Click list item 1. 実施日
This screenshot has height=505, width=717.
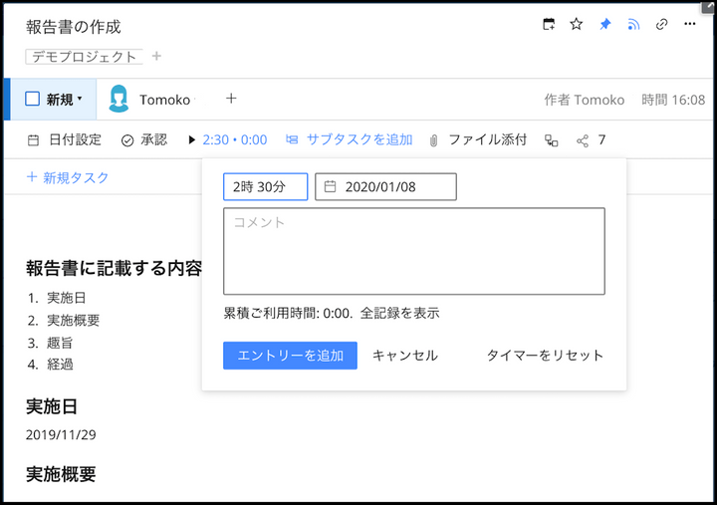point(57,298)
